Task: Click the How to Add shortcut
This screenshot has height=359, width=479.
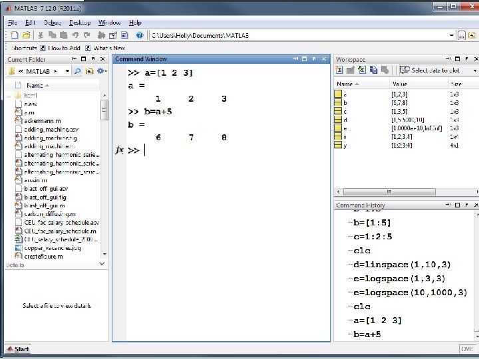Action: pyautogui.click(x=61, y=48)
